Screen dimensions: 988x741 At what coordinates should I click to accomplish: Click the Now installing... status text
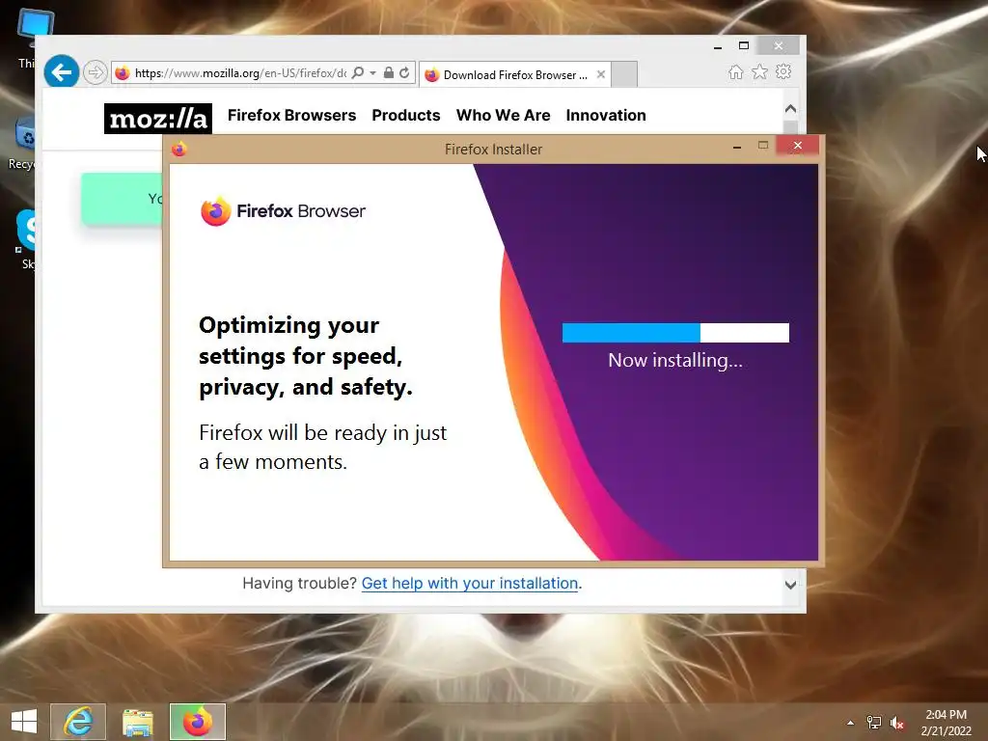click(675, 361)
